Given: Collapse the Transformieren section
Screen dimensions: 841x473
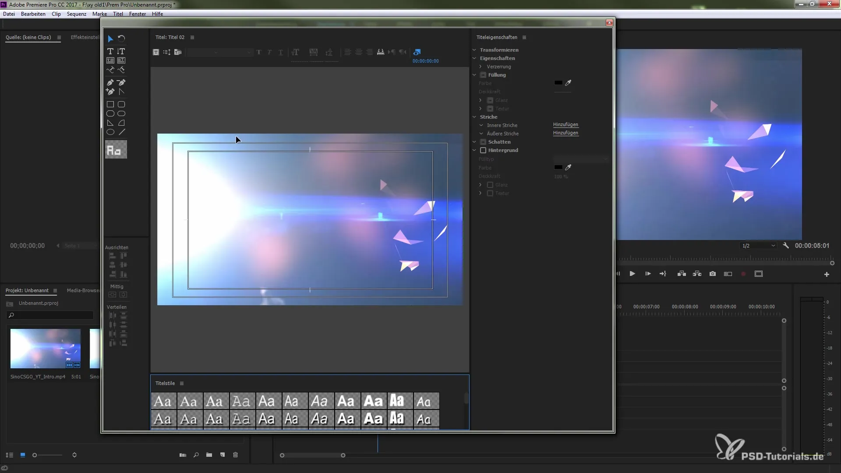Looking at the screenshot, I should 474,50.
